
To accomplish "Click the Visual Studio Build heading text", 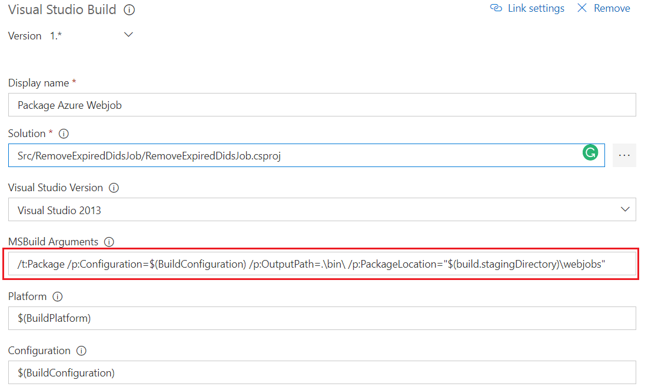I will pos(62,9).
